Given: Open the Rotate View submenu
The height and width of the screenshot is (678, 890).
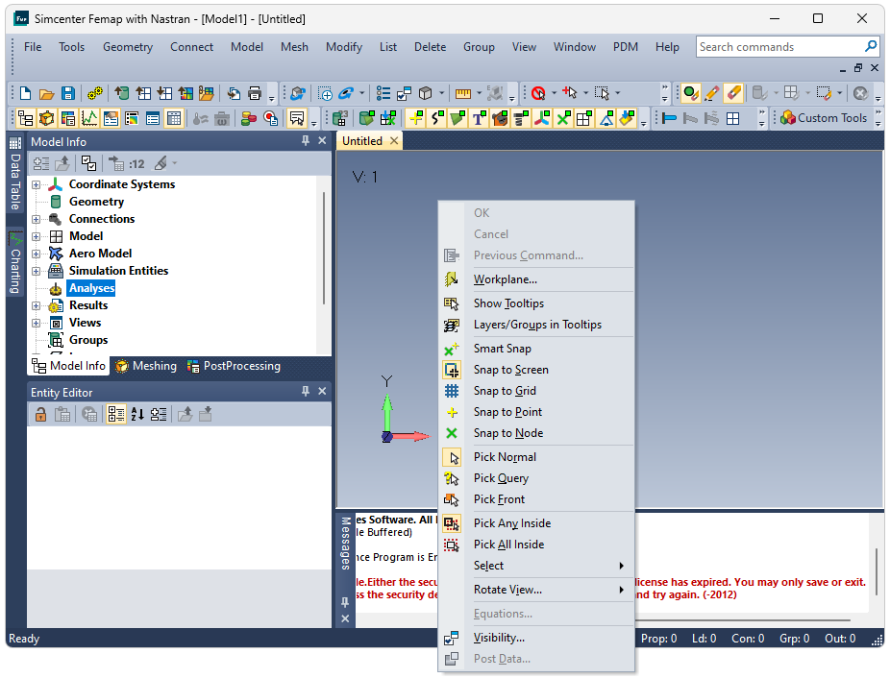Looking at the screenshot, I should point(537,590).
